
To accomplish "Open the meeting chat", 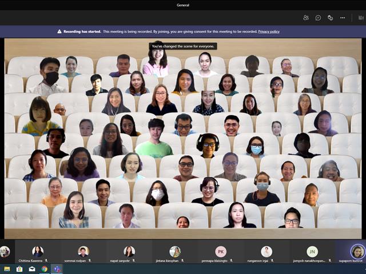I will 318,18.
